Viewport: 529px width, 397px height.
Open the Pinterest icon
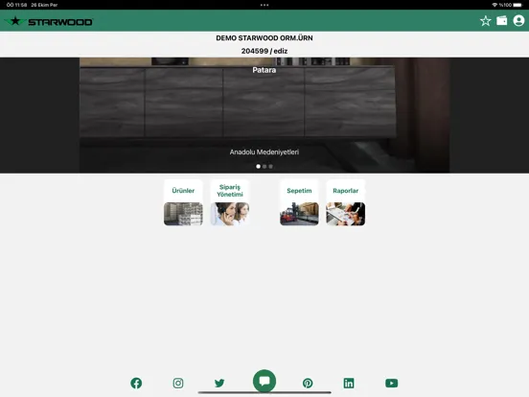[x=308, y=383]
